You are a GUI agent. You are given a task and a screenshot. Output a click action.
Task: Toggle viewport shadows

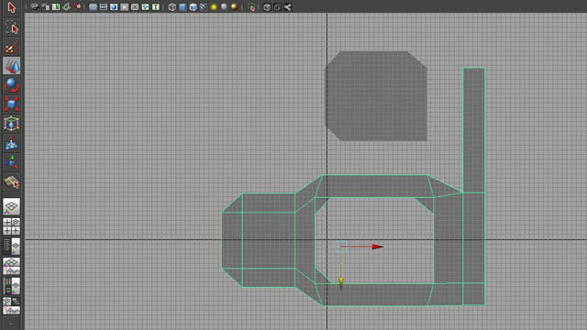(x=224, y=6)
